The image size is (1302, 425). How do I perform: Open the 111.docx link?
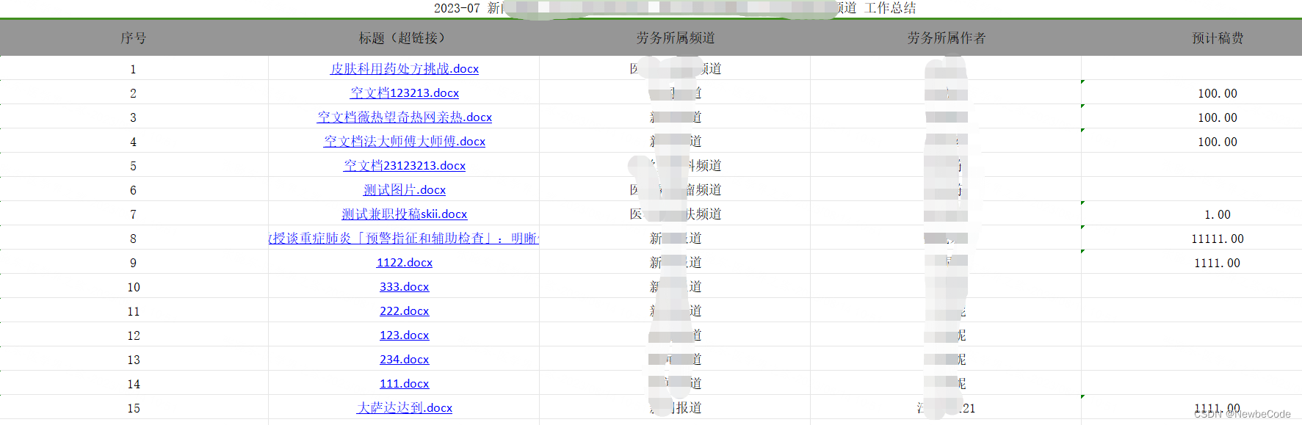(404, 384)
